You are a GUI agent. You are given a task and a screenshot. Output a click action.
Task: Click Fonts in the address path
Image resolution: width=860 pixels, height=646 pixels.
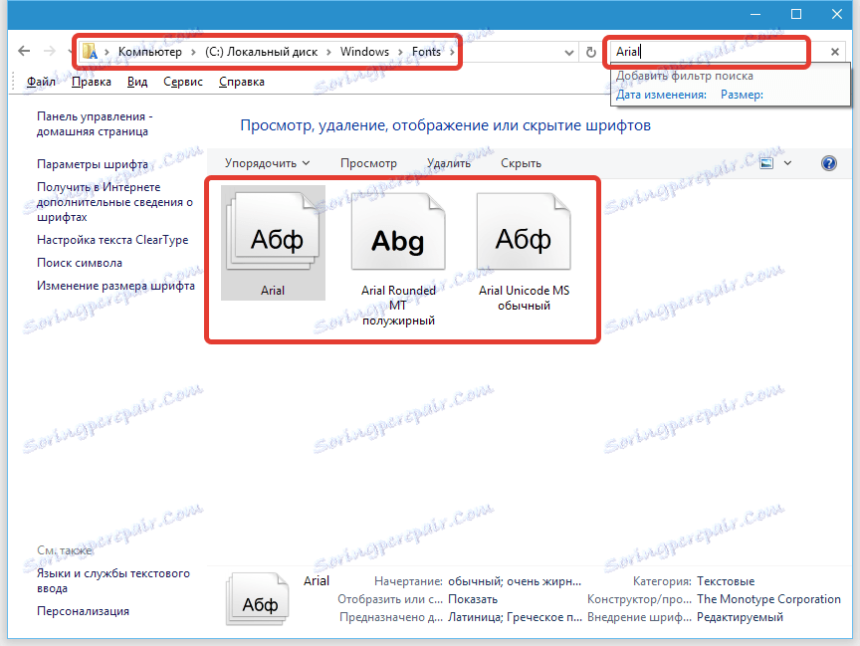pos(426,52)
